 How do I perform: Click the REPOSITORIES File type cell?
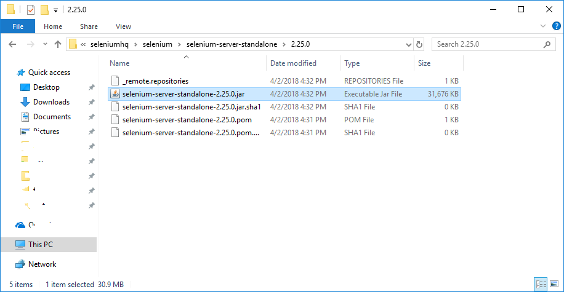[x=374, y=81]
